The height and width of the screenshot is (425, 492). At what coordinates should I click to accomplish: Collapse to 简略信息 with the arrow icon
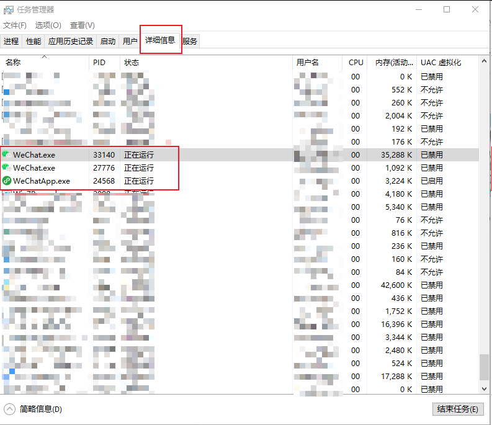pos(9,409)
